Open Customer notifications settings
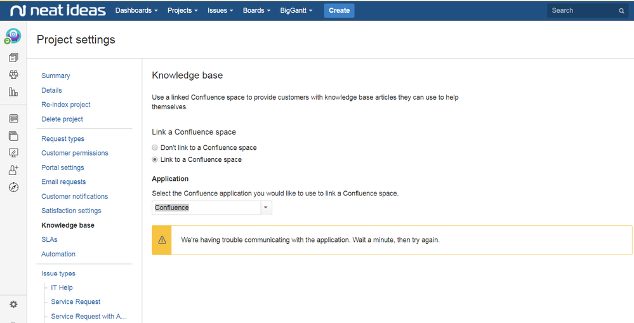Screen dimensions: 634x323 tap(74, 197)
